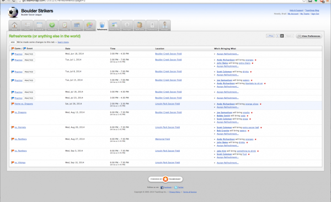Open the Home tab house icon
This screenshot has height=202, width=331.
pos(14,25)
